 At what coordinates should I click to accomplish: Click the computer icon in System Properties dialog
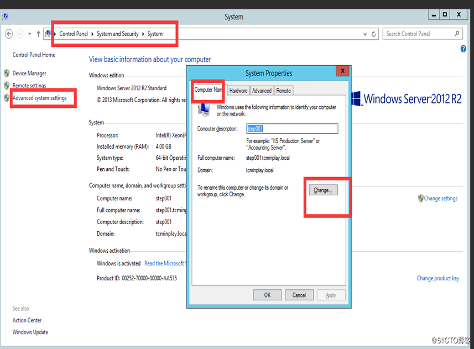point(204,110)
